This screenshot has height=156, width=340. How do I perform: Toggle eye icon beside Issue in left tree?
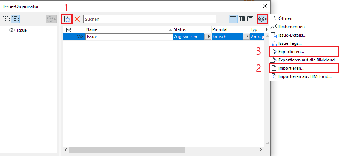pyautogui.click(x=11, y=30)
